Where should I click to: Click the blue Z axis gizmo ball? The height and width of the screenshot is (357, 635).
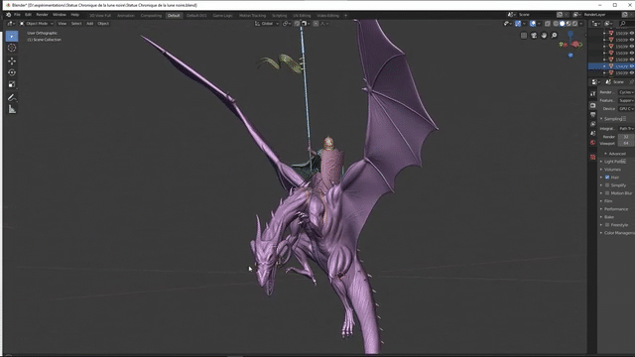click(x=571, y=34)
